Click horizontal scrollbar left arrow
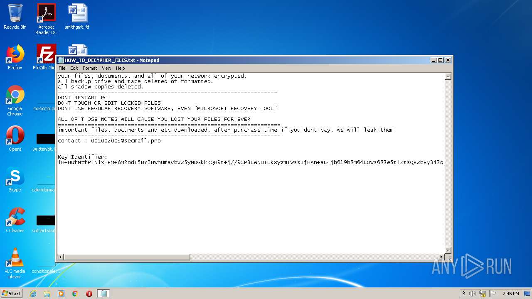532x299 pixels. pyautogui.click(x=61, y=257)
